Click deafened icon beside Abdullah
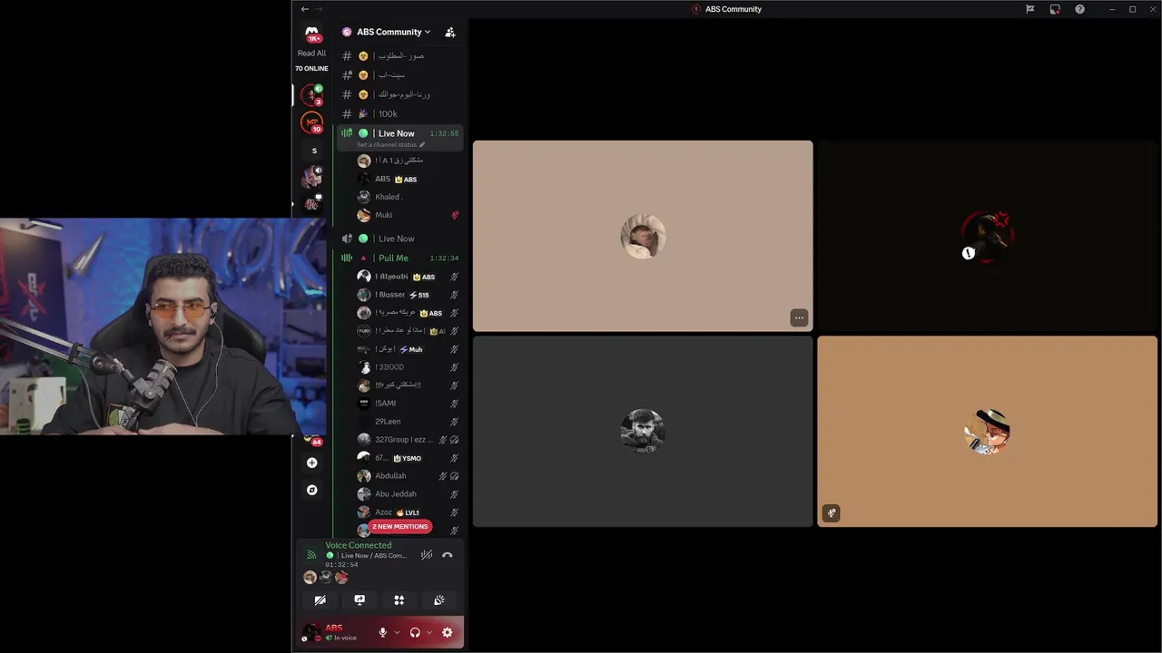 click(x=455, y=476)
